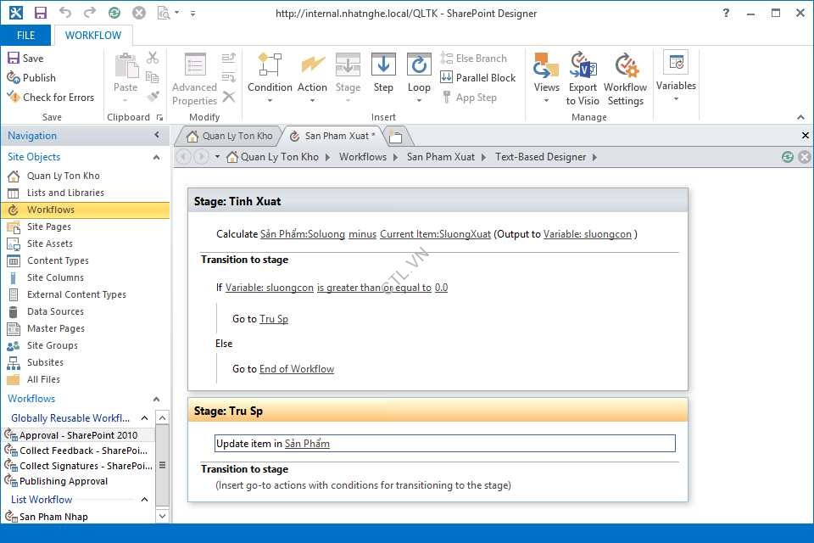Collapse the Navigation pane
Screen dimensions: 814x543
157,136
